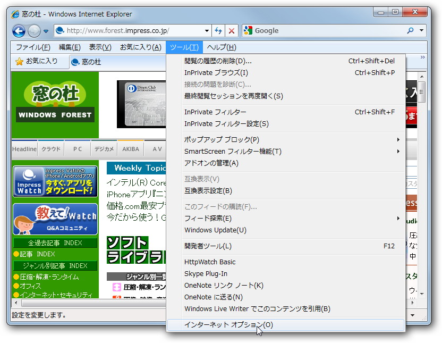Click the 圧縮・解凍・ランタイム sidebar link
This screenshot has width=442, height=343.
[x=49, y=277]
